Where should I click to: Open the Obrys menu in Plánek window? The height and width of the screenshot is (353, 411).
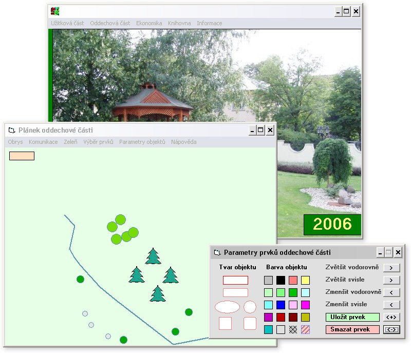(x=15, y=142)
